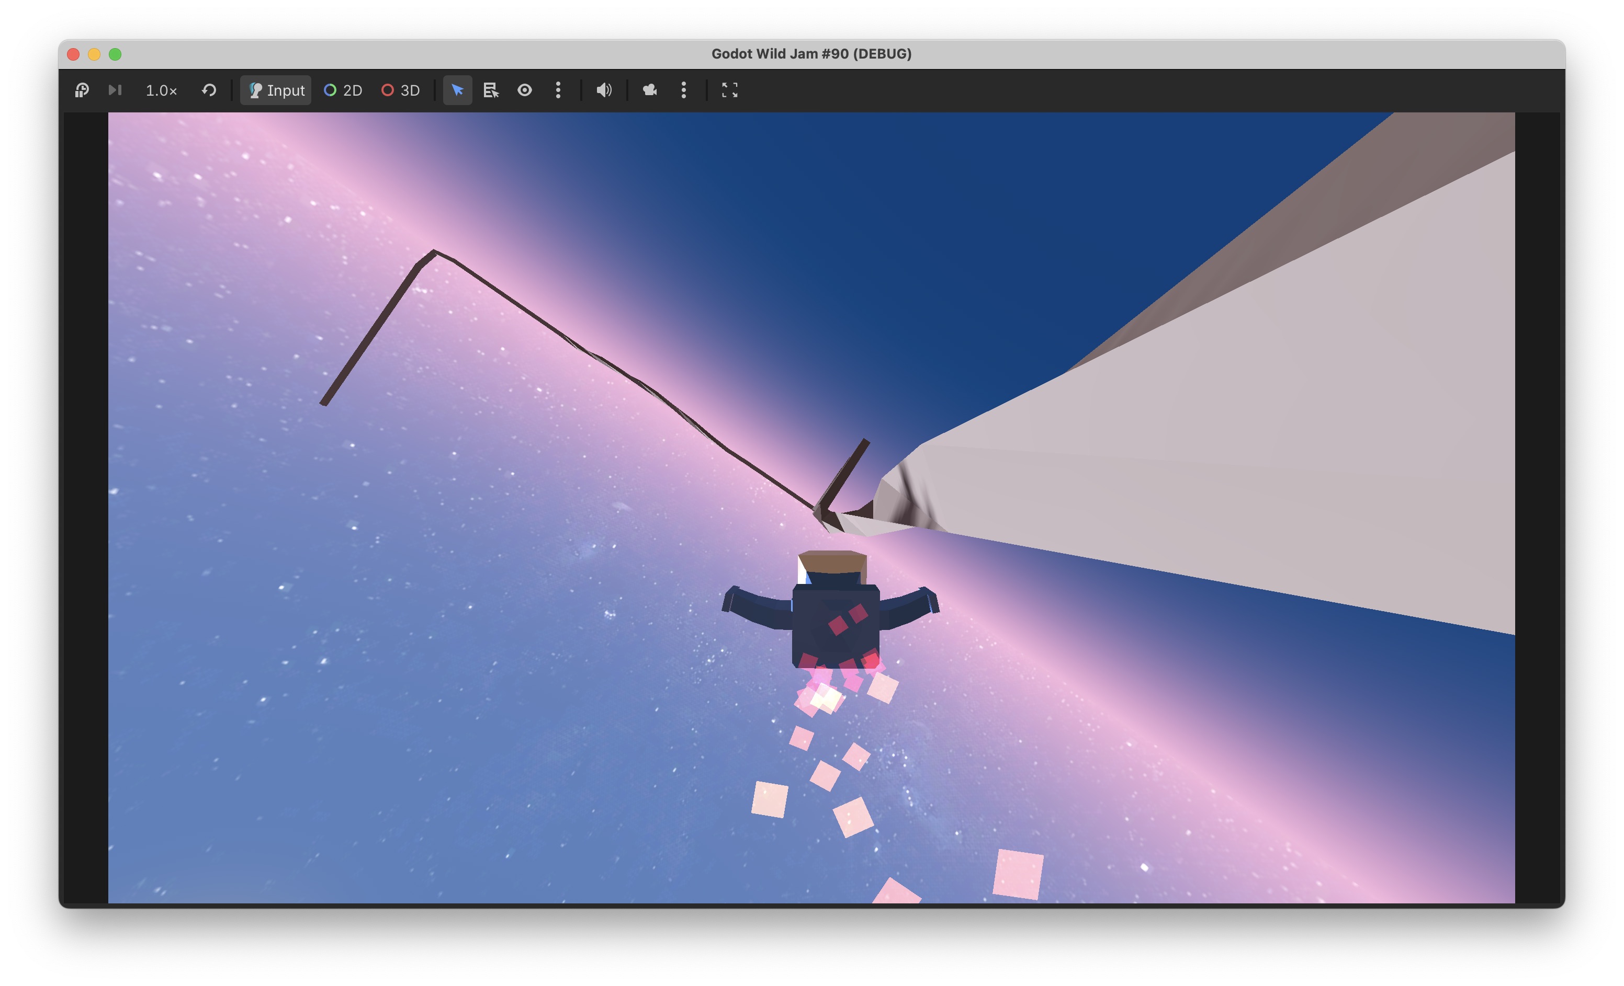Click the window title Godot Wild Jam #90
This screenshot has height=986, width=1624.
[811, 54]
